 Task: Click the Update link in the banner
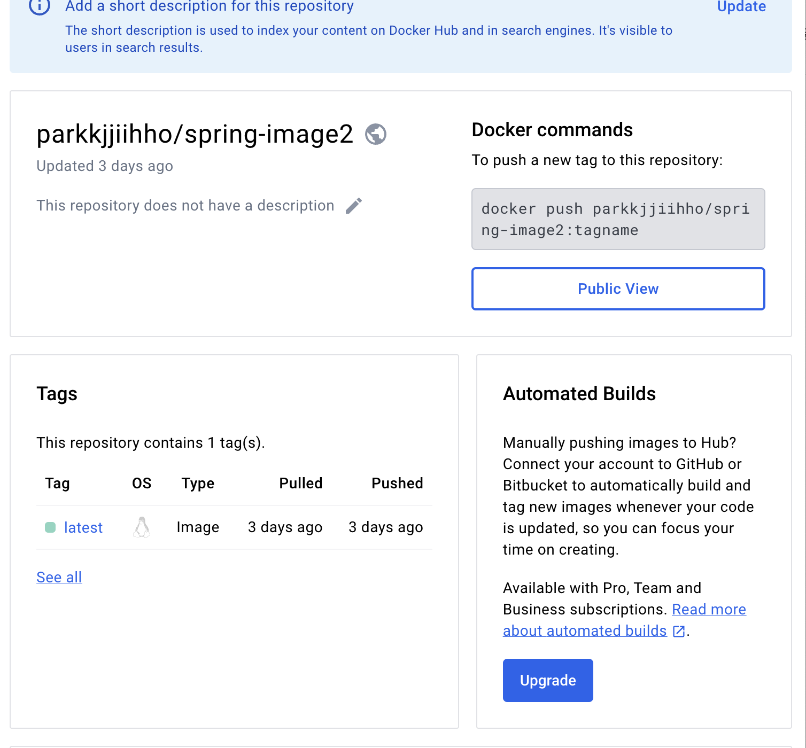click(741, 6)
